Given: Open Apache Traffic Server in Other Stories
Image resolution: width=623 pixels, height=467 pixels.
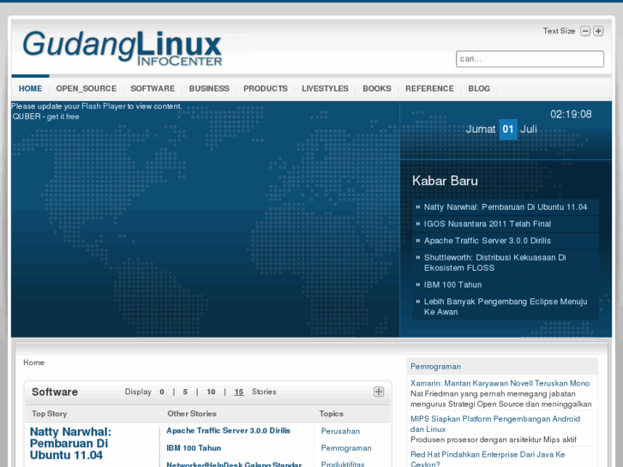Looking at the screenshot, I should 229,430.
